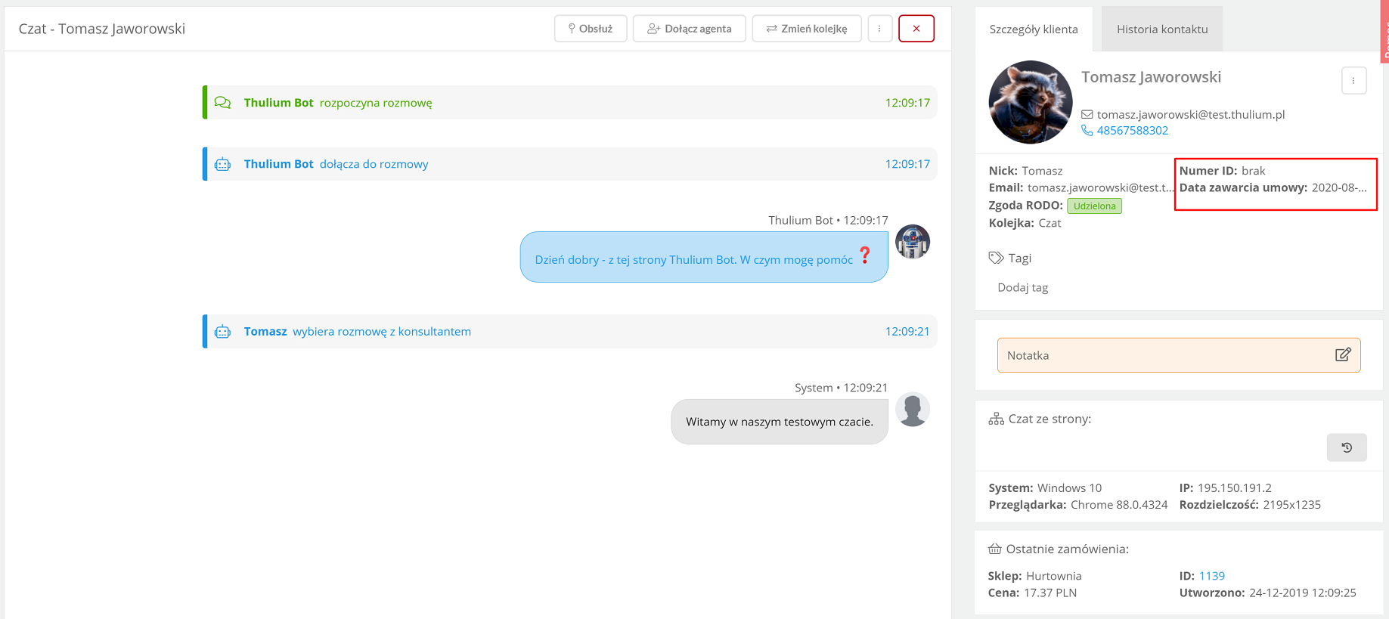The width and height of the screenshot is (1389, 619).
Task: Click Przeglądarka Chrome 88.0.4324 text
Action: (x=1078, y=505)
